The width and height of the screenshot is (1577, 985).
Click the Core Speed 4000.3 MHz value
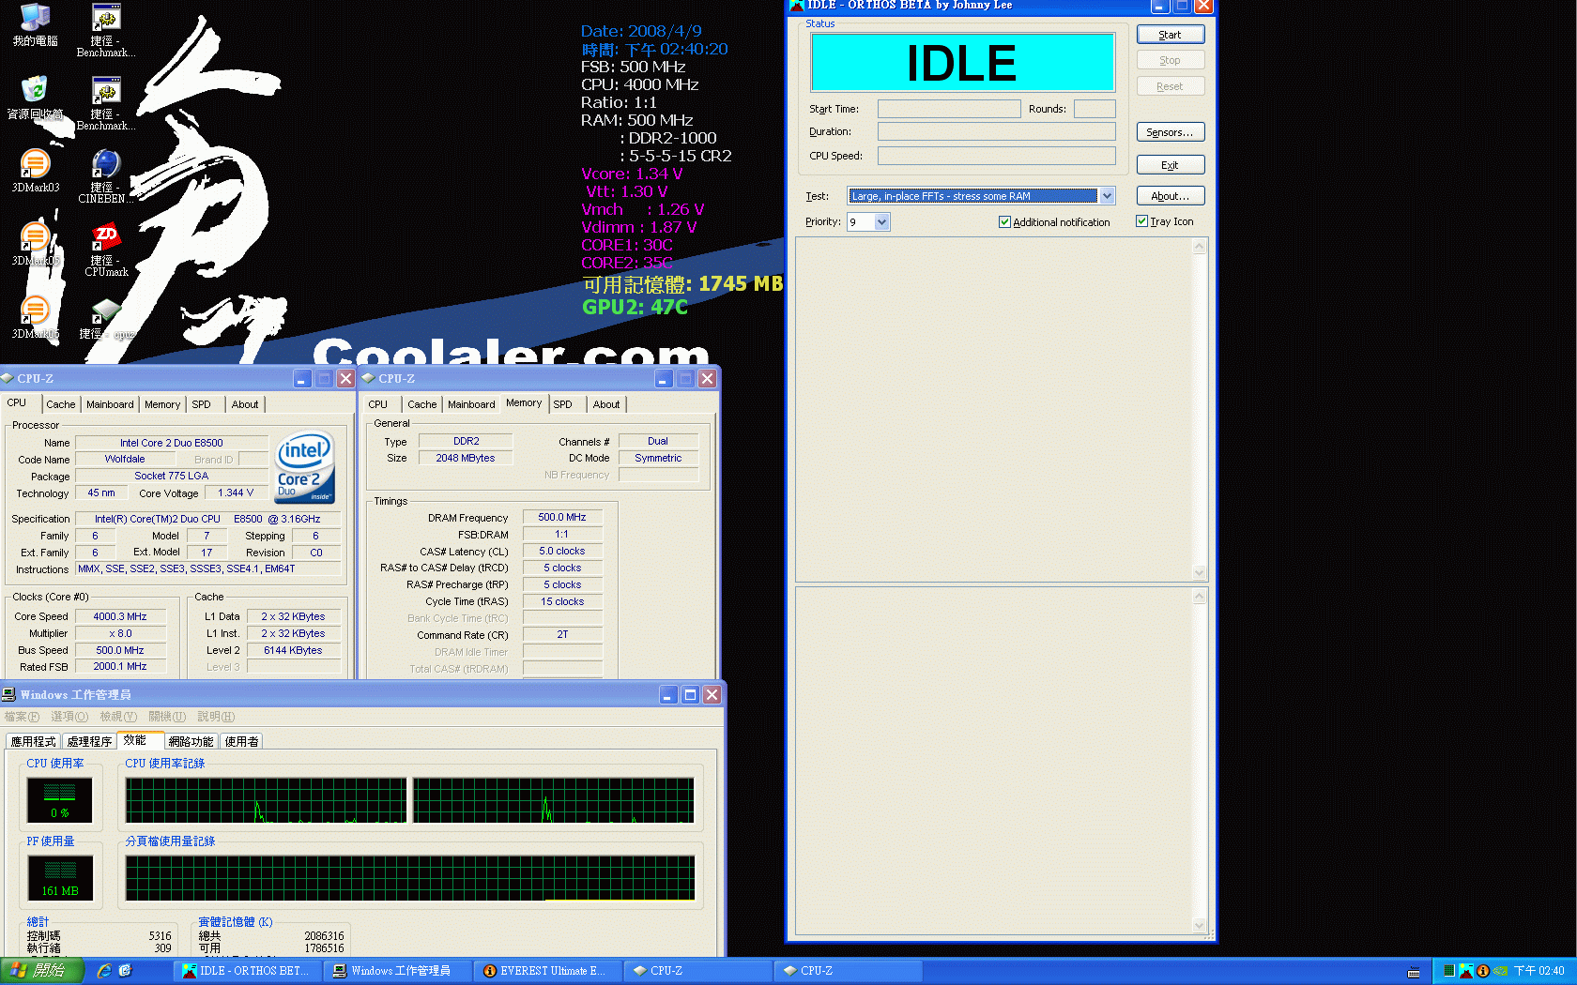click(x=120, y=616)
